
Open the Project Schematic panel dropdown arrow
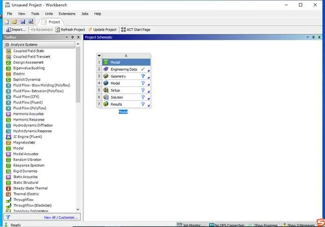(308, 37)
